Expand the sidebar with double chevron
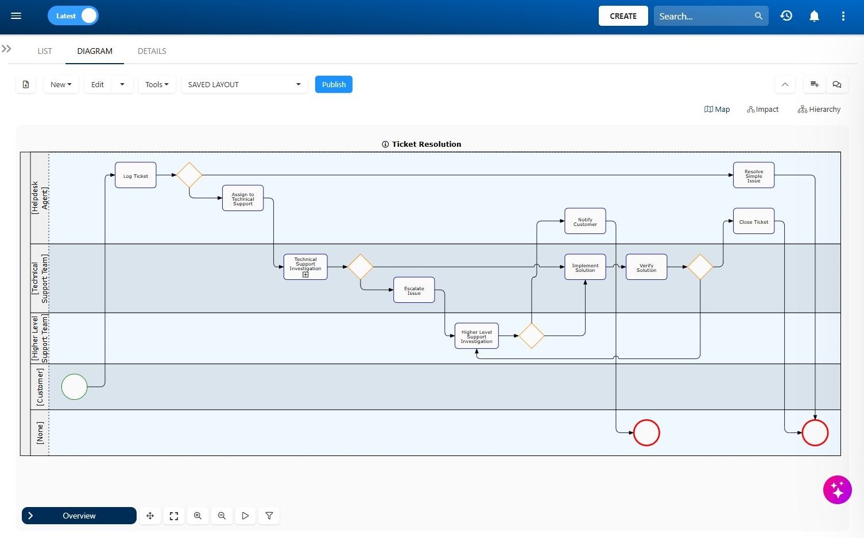The width and height of the screenshot is (864, 538). coord(7,49)
